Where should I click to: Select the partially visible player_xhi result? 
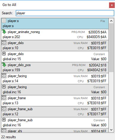tap(55, 130)
